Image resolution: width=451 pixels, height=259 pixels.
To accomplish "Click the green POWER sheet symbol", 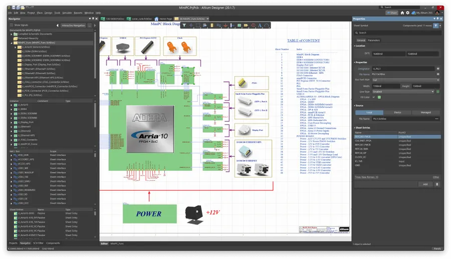I will pos(149,213).
